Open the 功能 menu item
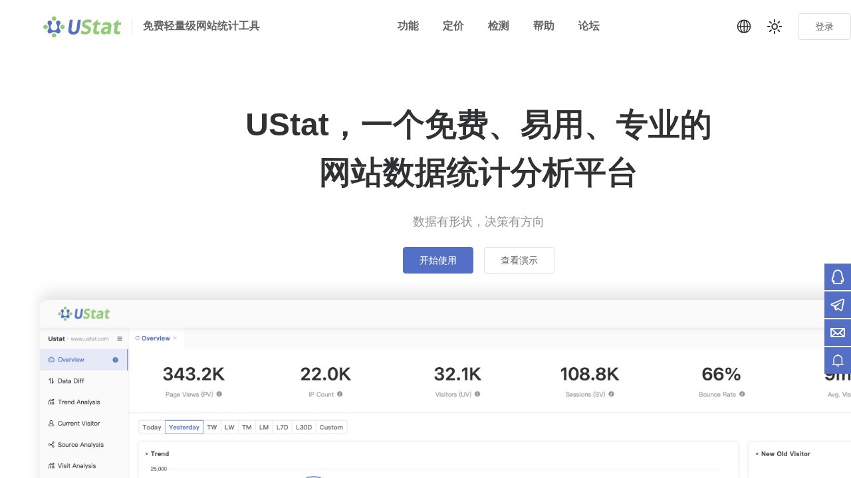The height and width of the screenshot is (478, 851). [408, 26]
